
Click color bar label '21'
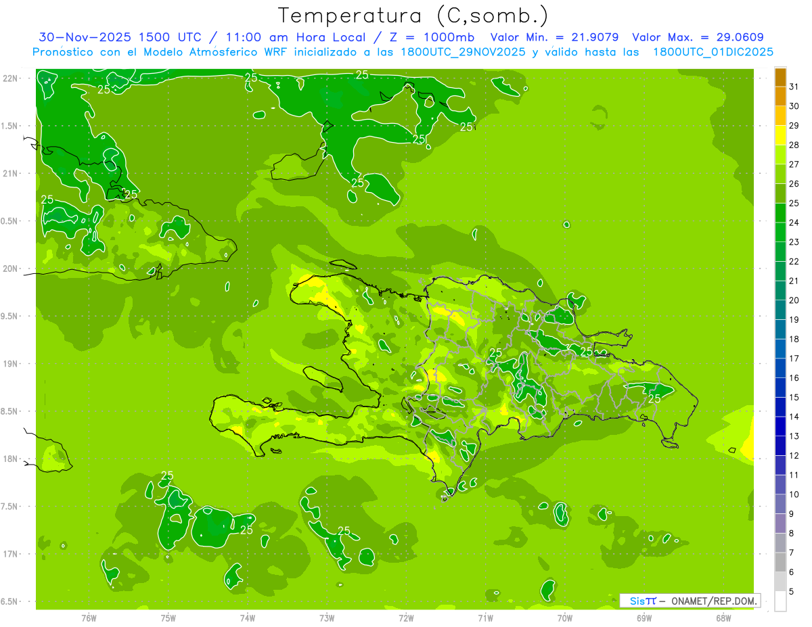click(794, 281)
